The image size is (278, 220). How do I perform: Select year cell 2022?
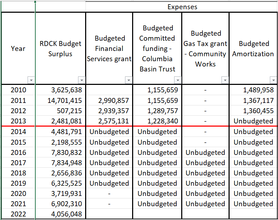coord(18,214)
